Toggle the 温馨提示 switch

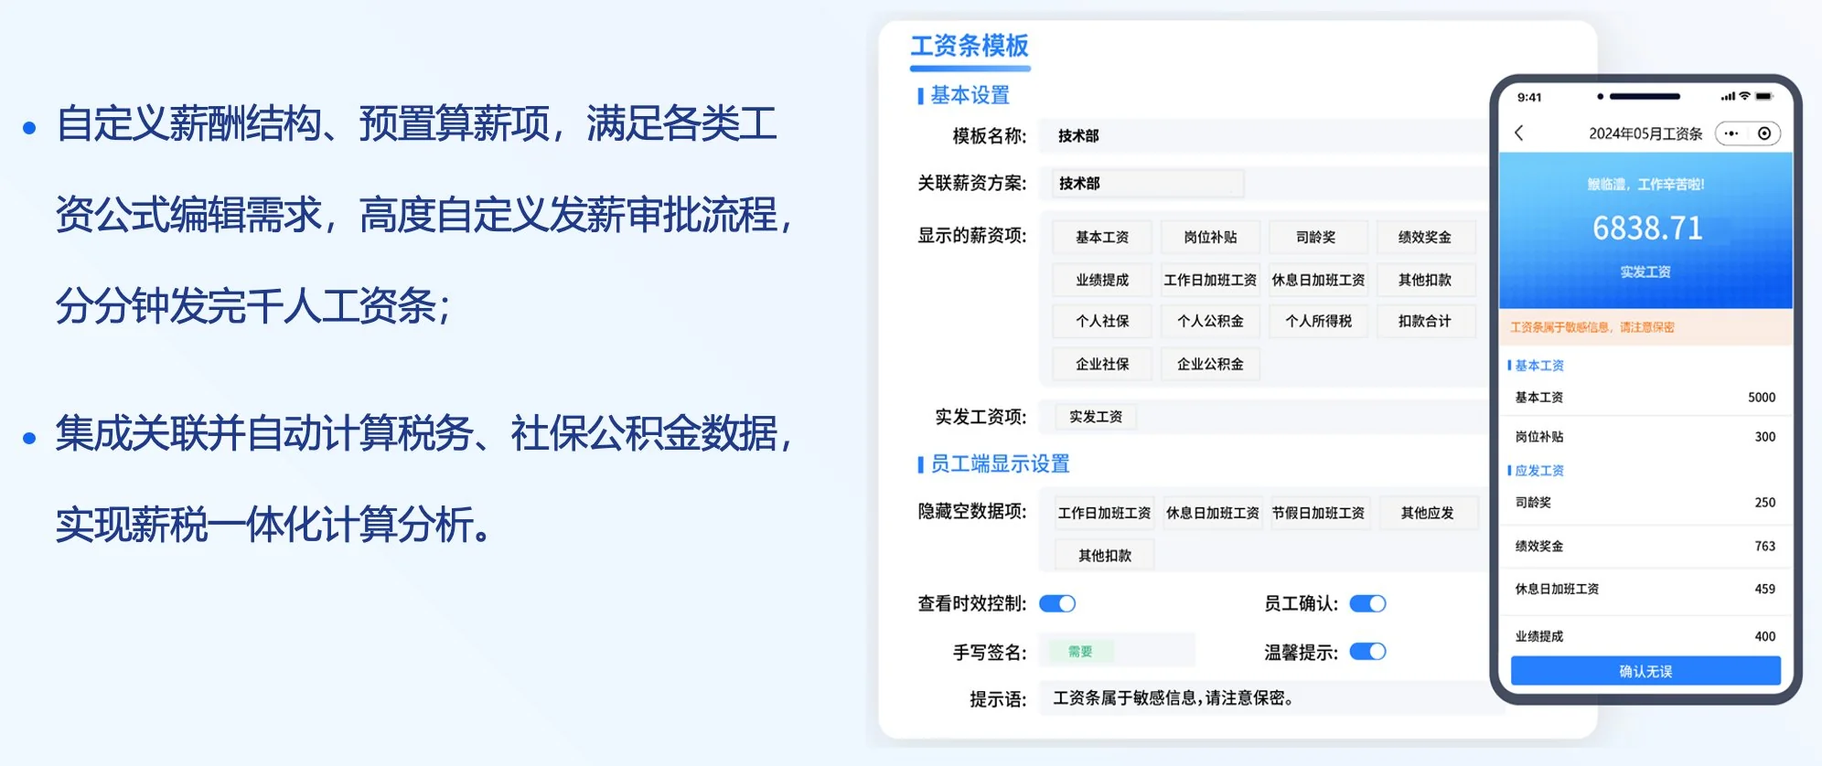[1367, 652]
